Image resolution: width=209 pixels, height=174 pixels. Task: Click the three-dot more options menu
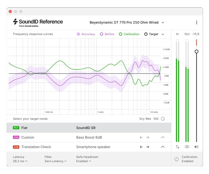click(x=196, y=23)
